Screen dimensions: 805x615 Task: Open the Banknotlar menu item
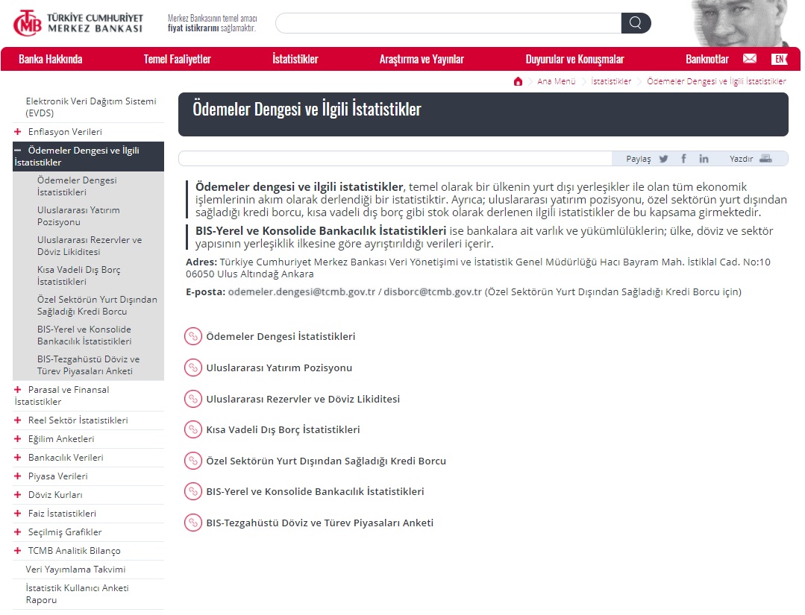tap(707, 59)
